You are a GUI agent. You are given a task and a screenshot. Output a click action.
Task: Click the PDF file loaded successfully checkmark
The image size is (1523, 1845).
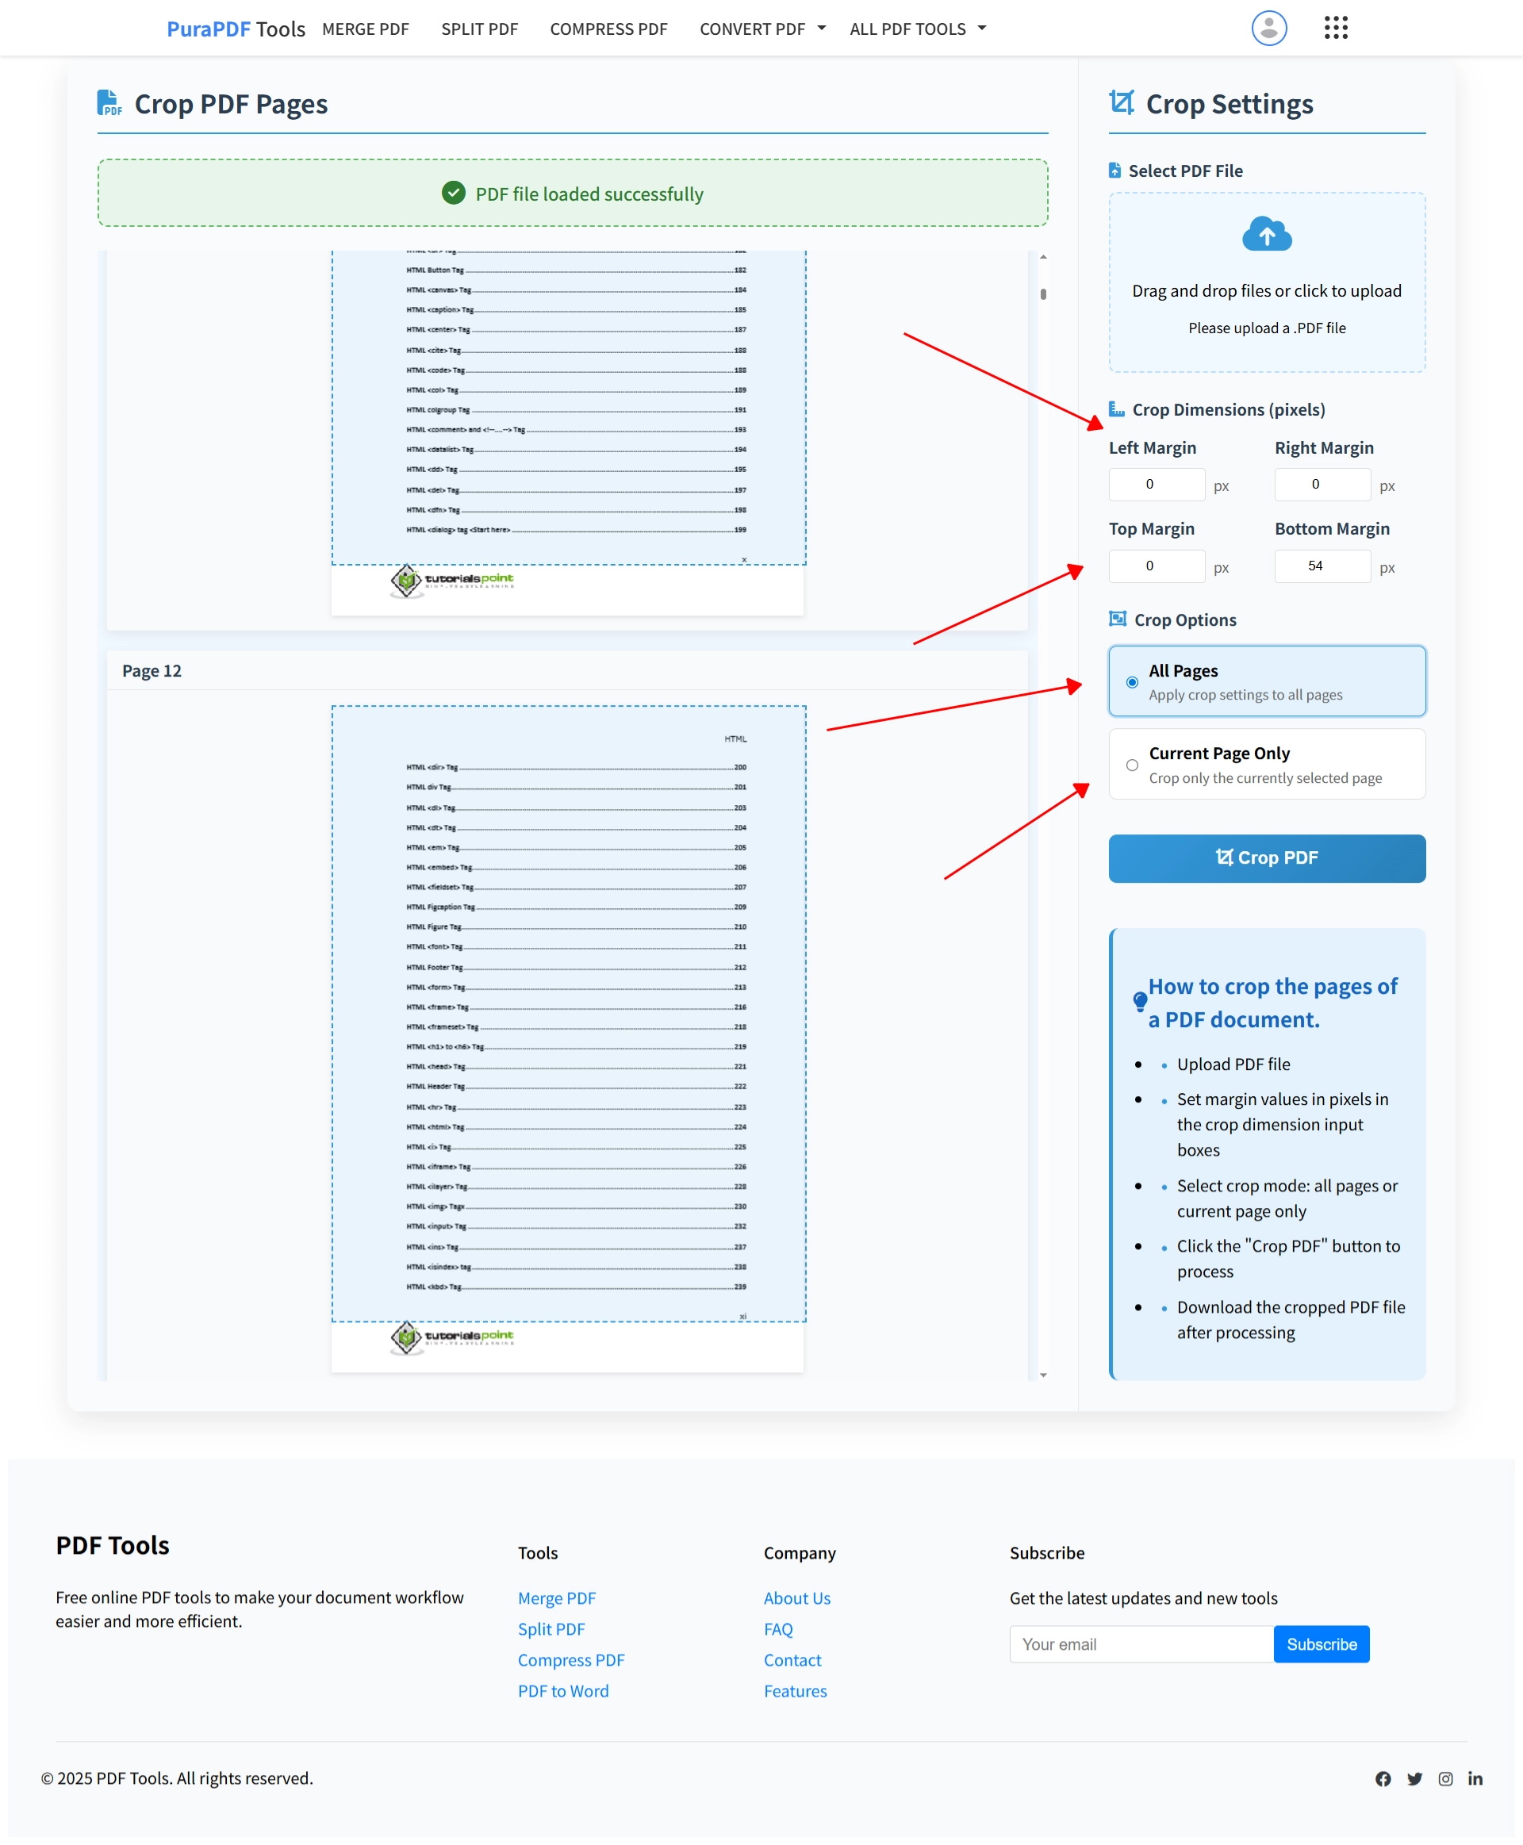pyautogui.click(x=454, y=193)
